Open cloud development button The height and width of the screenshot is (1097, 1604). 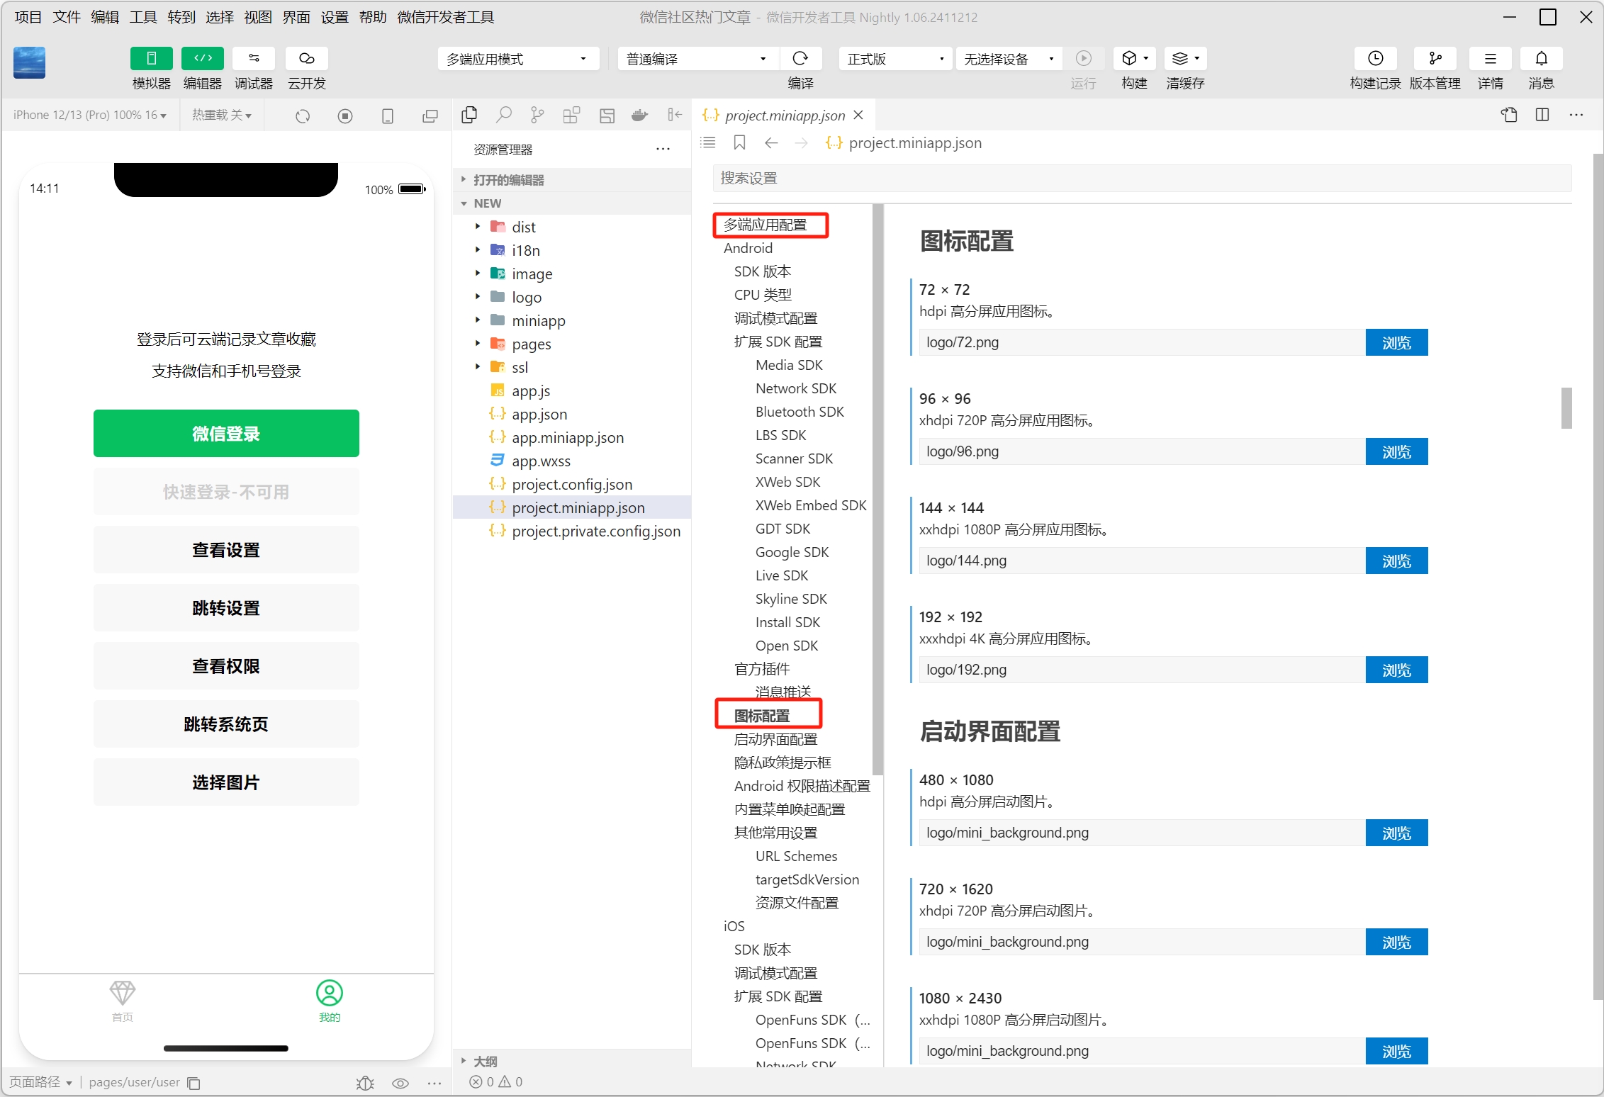tap(306, 59)
